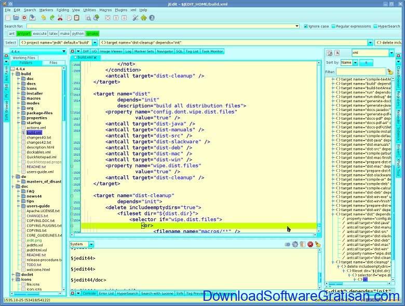
Task: Clear the structure filter with the broom icon
Action: pyautogui.click(x=390, y=72)
